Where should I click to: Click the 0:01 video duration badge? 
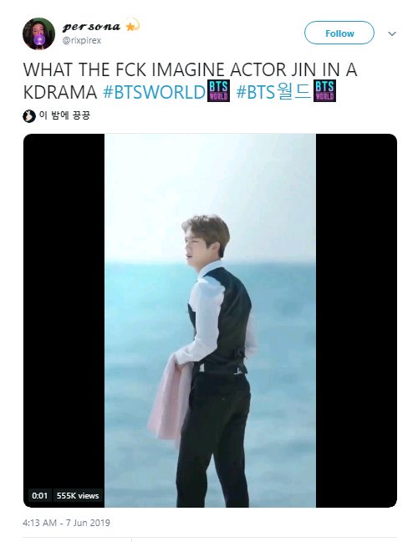click(39, 495)
